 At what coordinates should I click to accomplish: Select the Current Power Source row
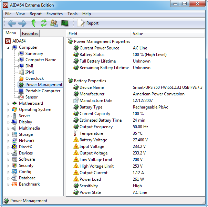point(136,48)
